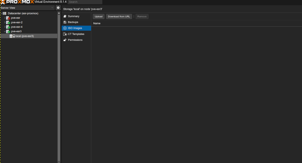302x163 pixels.
Task: Click the Summary book icon
Action: tap(65, 16)
